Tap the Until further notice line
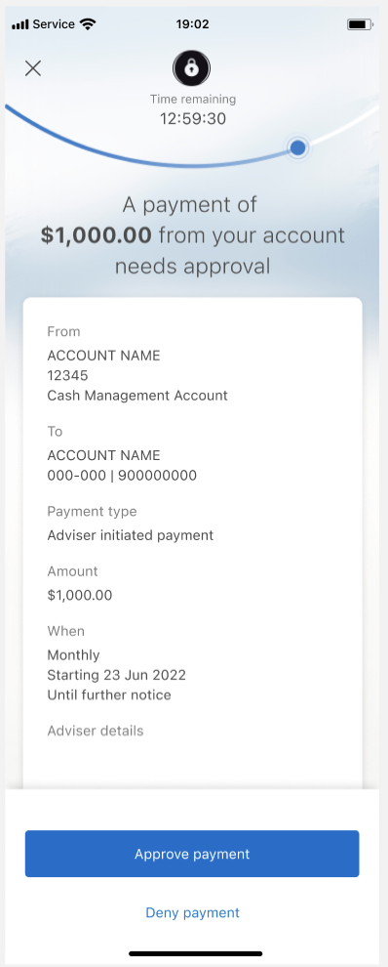The width and height of the screenshot is (388, 967). tap(109, 695)
